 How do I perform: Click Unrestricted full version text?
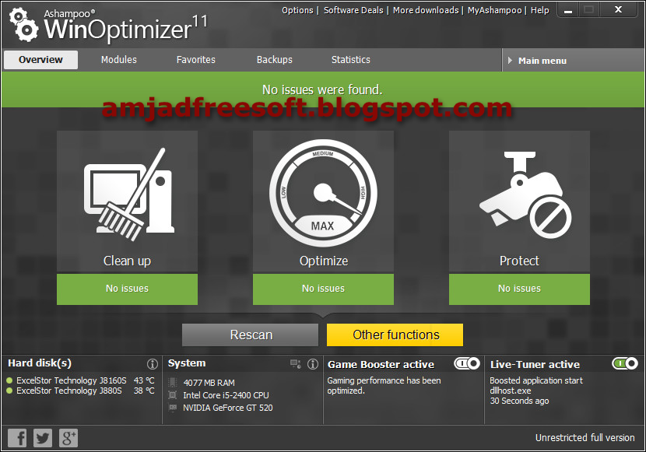[585, 437]
